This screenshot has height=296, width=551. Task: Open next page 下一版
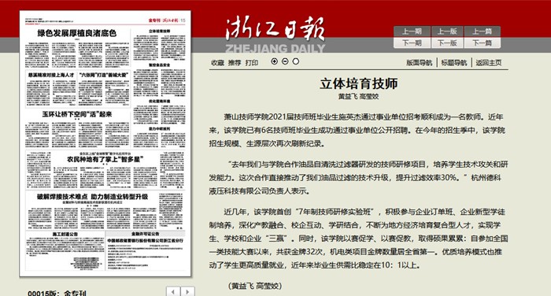coord(447,43)
